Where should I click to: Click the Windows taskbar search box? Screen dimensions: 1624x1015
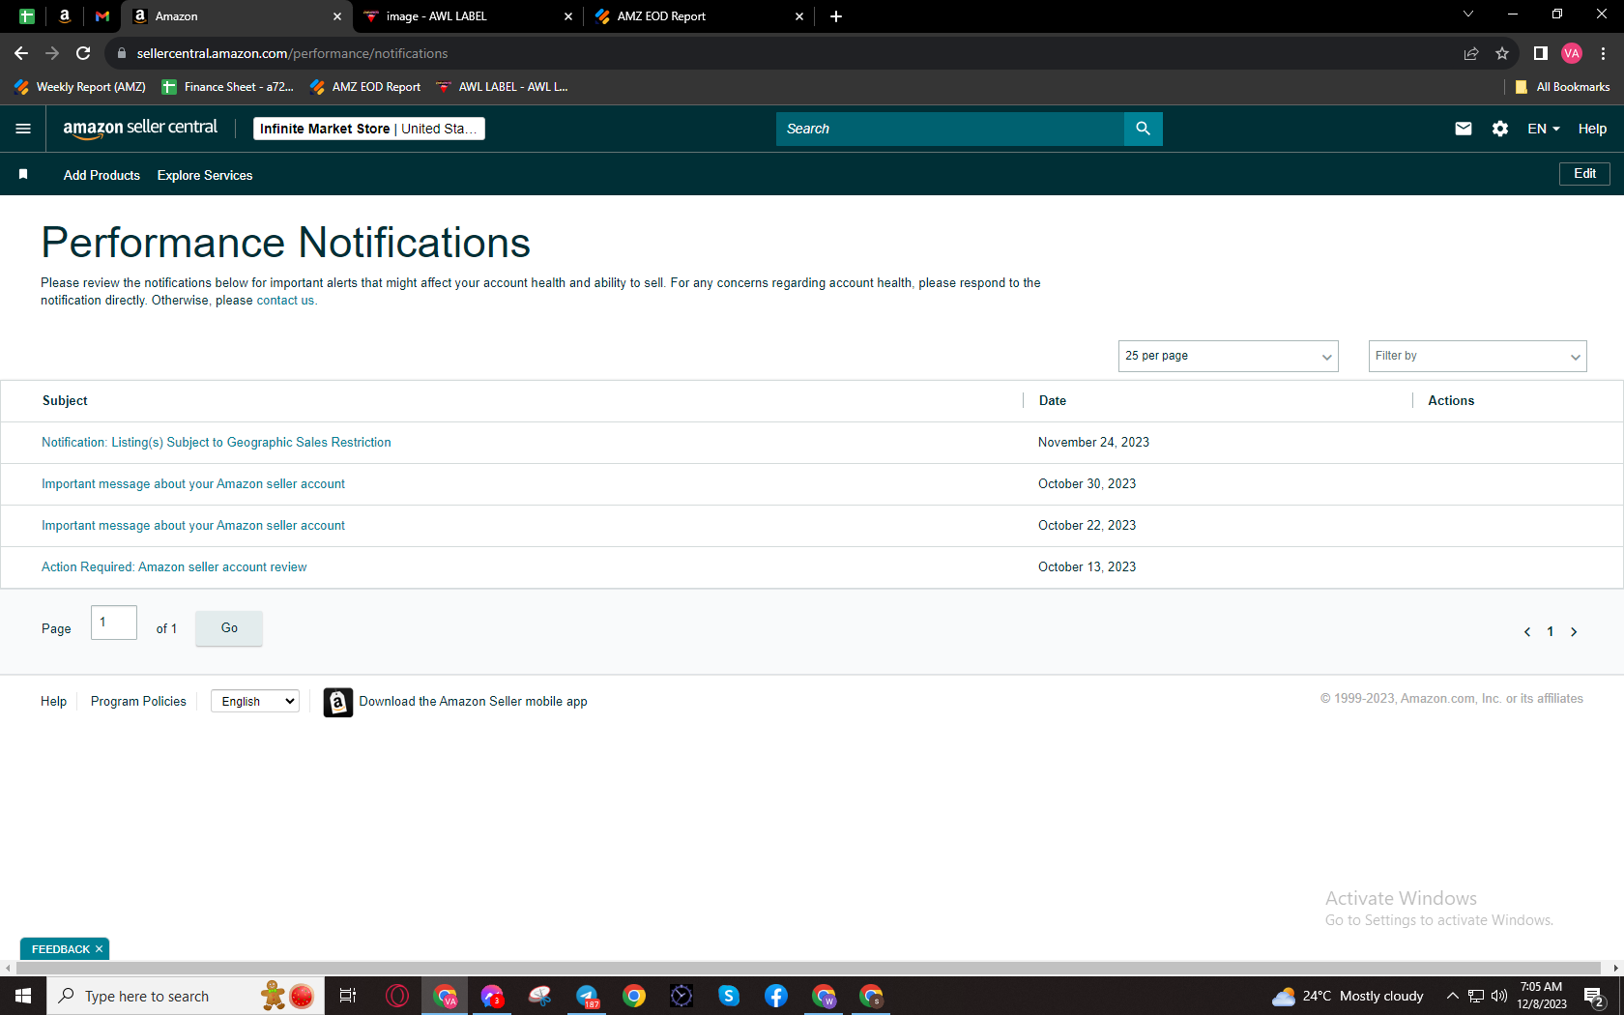[186, 996]
